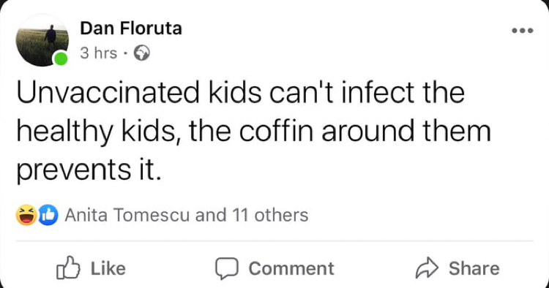Click the Share text label
The width and height of the screenshot is (549, 288).
(474, 268)
